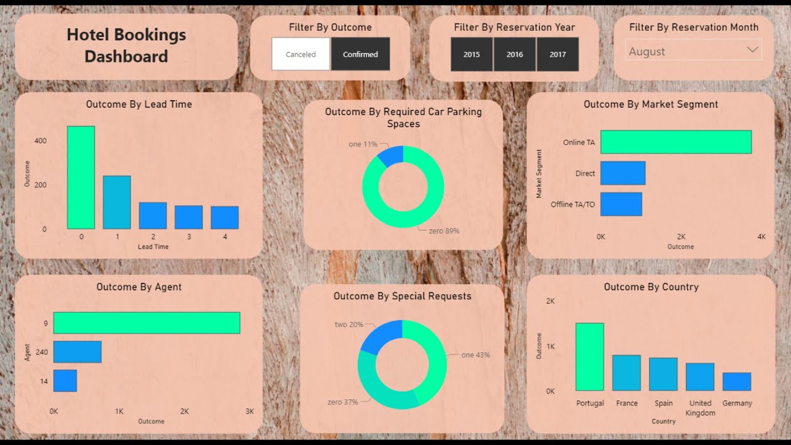This screenshot has width=791, height=445.
Task: Click the 'zero 89%' data label
Action: [444, 231]
